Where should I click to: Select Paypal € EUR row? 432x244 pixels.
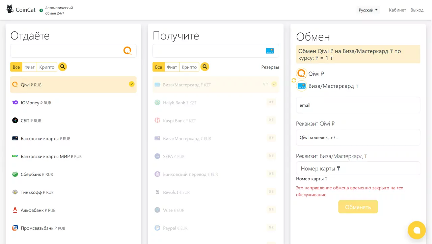216,228
